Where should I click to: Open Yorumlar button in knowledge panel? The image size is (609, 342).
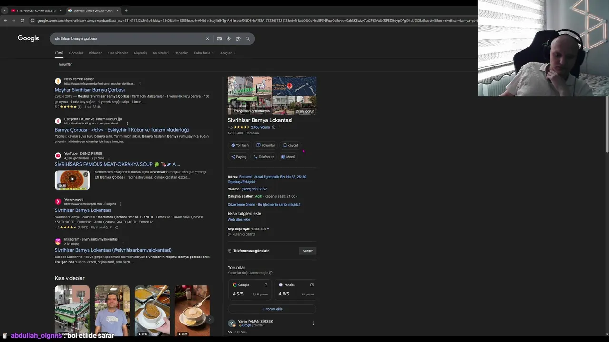265,145
